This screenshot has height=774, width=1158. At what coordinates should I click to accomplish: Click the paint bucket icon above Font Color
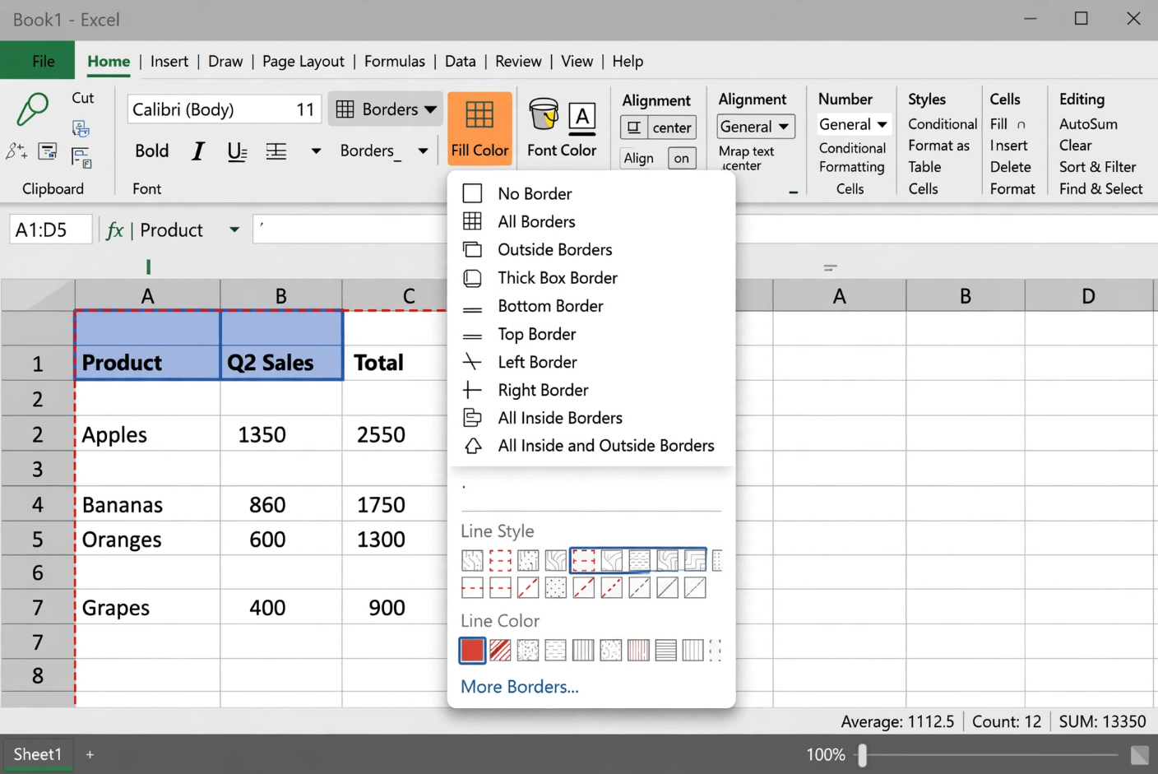pos(544,114)
